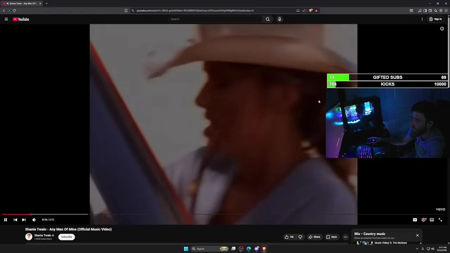
Task: Go to the YouTube home logo
Action: click(x=21, y=19)
